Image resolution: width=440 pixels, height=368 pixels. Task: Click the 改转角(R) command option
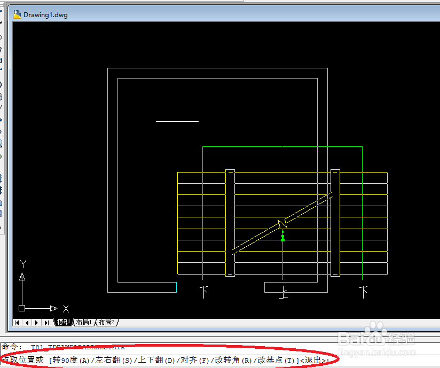pyautogui.click(x=233, y=360)
